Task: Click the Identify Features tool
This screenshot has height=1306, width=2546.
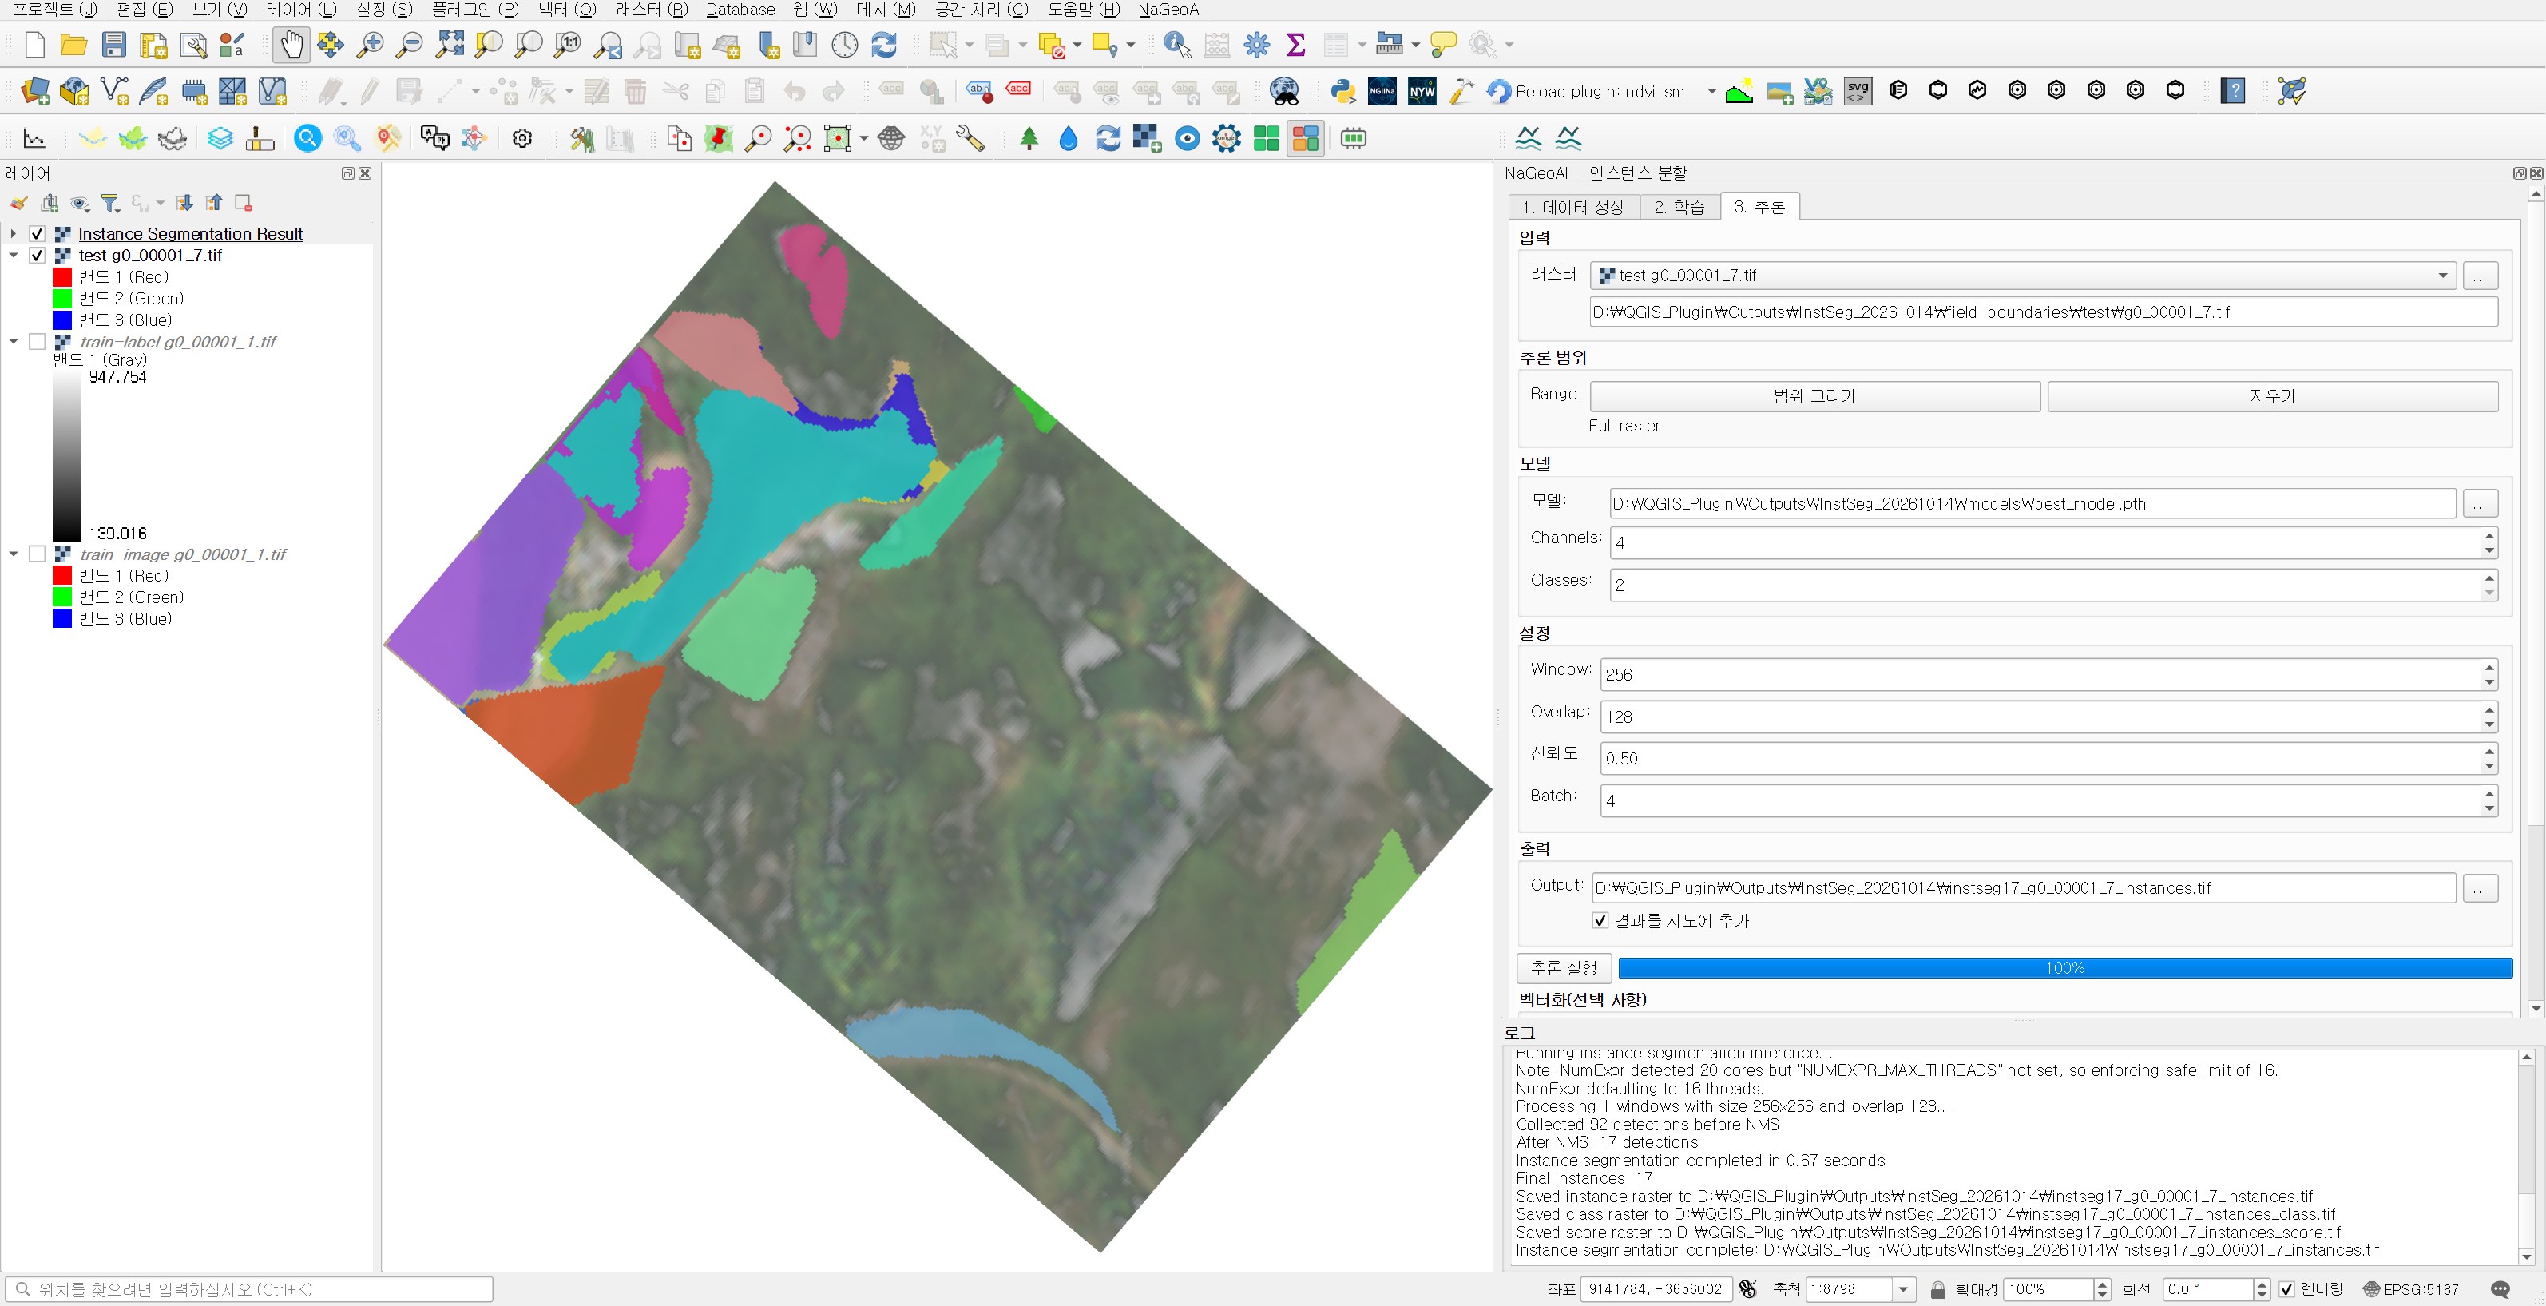Action: (x=1177, y=45)
